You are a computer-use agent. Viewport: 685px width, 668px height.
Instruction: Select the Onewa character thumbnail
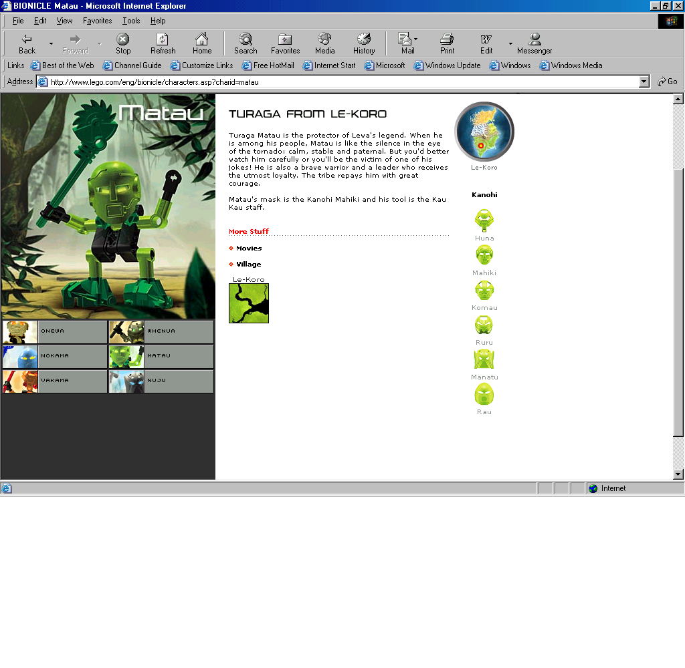(20, 332)
